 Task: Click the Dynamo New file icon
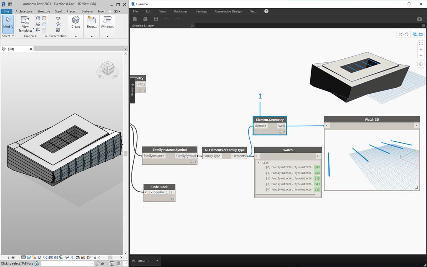coord(135,19)
